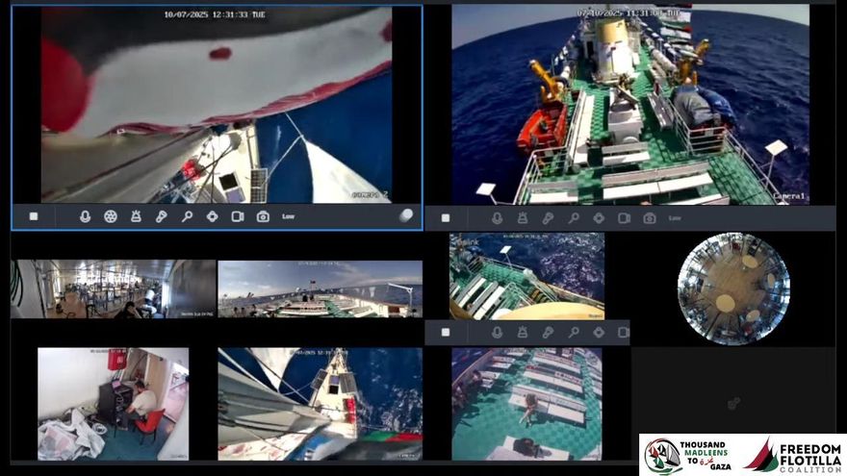Open the magnifier zoom tool on the sail feed
This screenshot has height=476, width=847.
pyautogui.click(x=187, y=216)
